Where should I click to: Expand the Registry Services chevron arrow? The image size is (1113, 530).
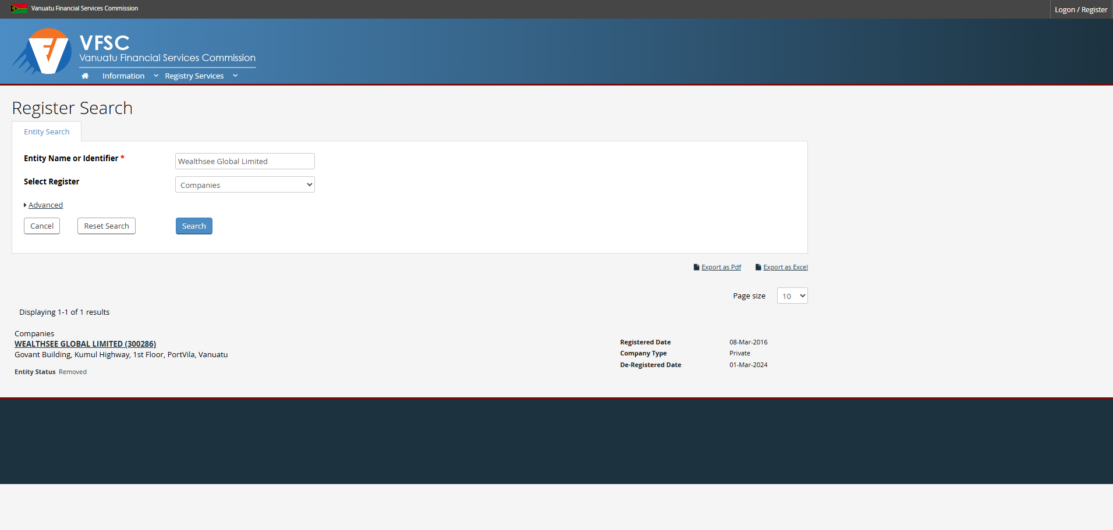(x=235, y=76)
